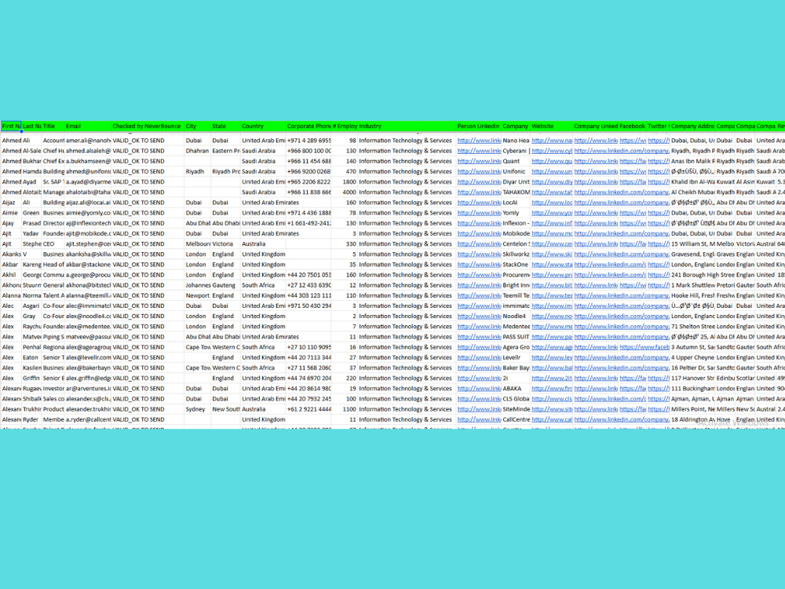Image resolution: width=785 pixels, height=589 pixels.
Task: Click the City column header
Action: point(197,126)
